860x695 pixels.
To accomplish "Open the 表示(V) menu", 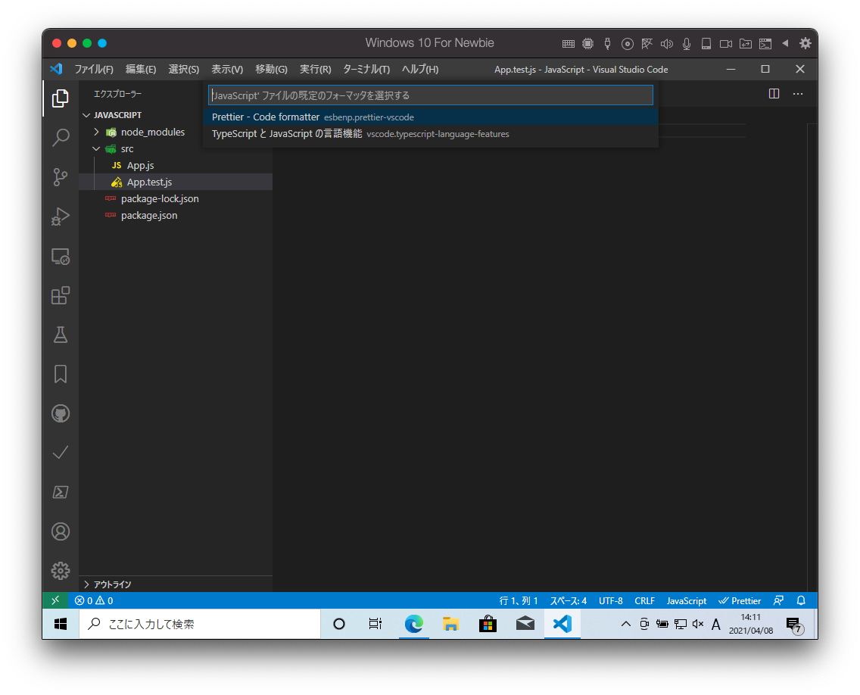I will click(227, 69).
